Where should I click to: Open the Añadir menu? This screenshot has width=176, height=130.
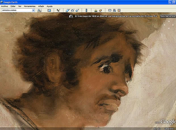pyautogui.click(x=41, y=6)
